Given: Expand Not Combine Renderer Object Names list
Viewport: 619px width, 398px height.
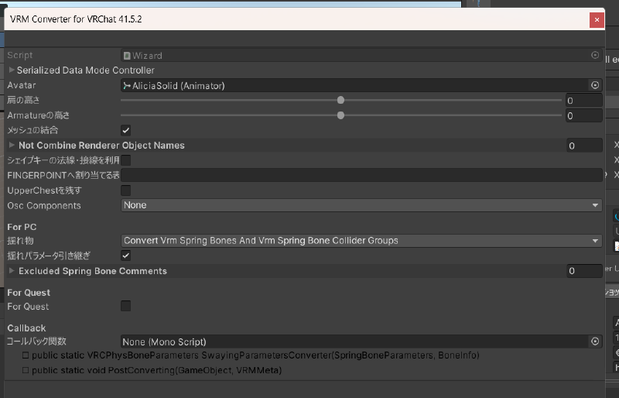Looking at the screenshot, I should [x=12, y=145].
